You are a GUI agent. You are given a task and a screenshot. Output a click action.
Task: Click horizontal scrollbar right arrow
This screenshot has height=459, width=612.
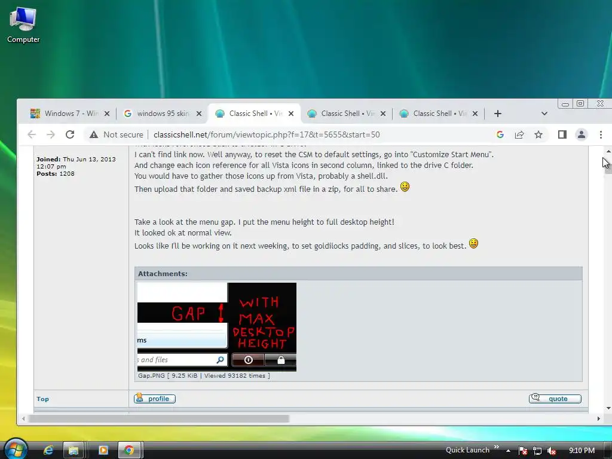click(x=599, y=418)
